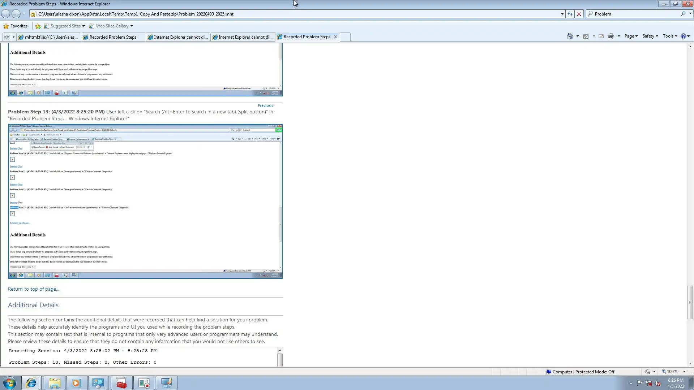Click the Previous link above step 13
This screenshot has height=390, width=694.
(x=265, y=105)
